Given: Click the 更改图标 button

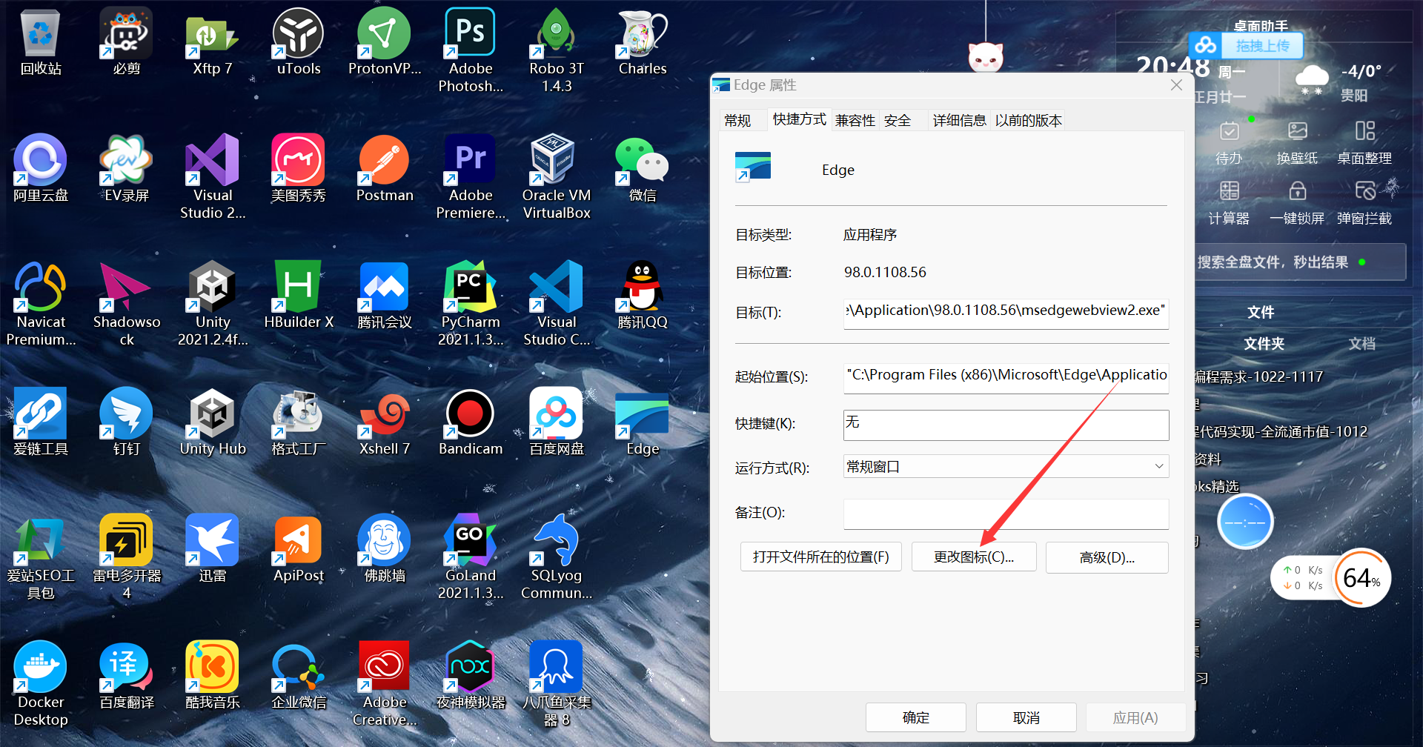Looking at the screenshot, I should [x=973, y=557].
